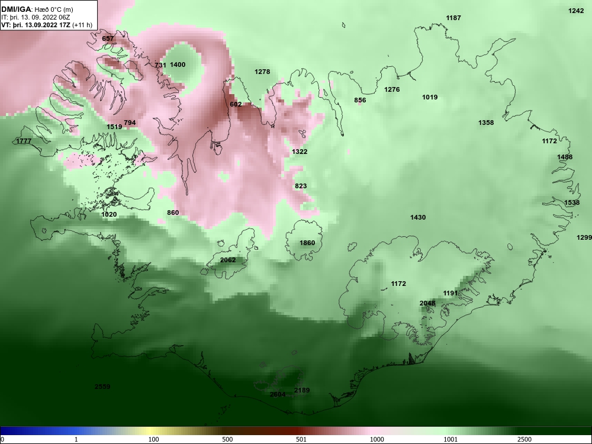Click the 1322 height label
Viewport: 592px width, 444px height.
click(300, 152)
